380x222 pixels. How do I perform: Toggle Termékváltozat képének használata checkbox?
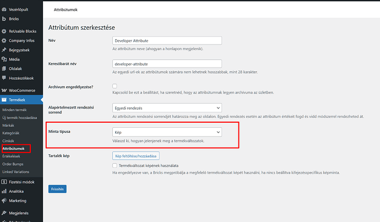[115, 165]
